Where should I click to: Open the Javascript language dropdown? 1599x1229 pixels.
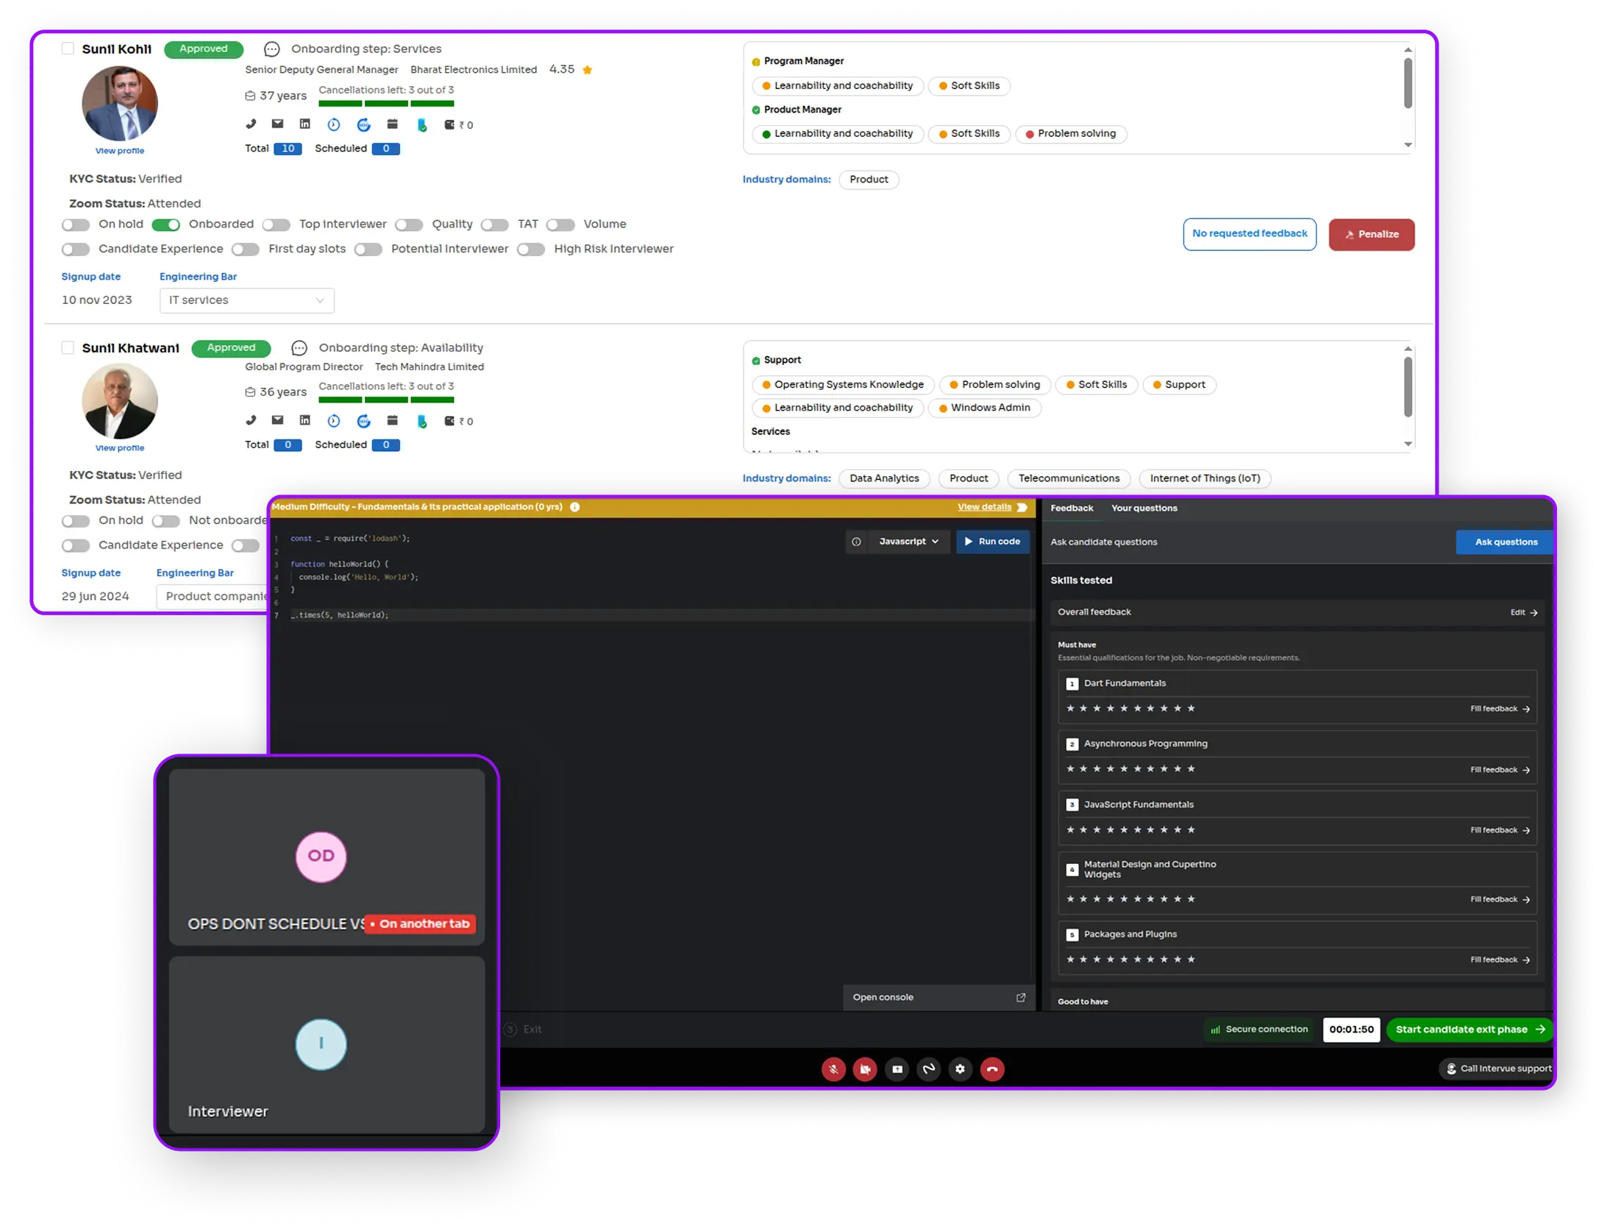click(x=908, y=542)
